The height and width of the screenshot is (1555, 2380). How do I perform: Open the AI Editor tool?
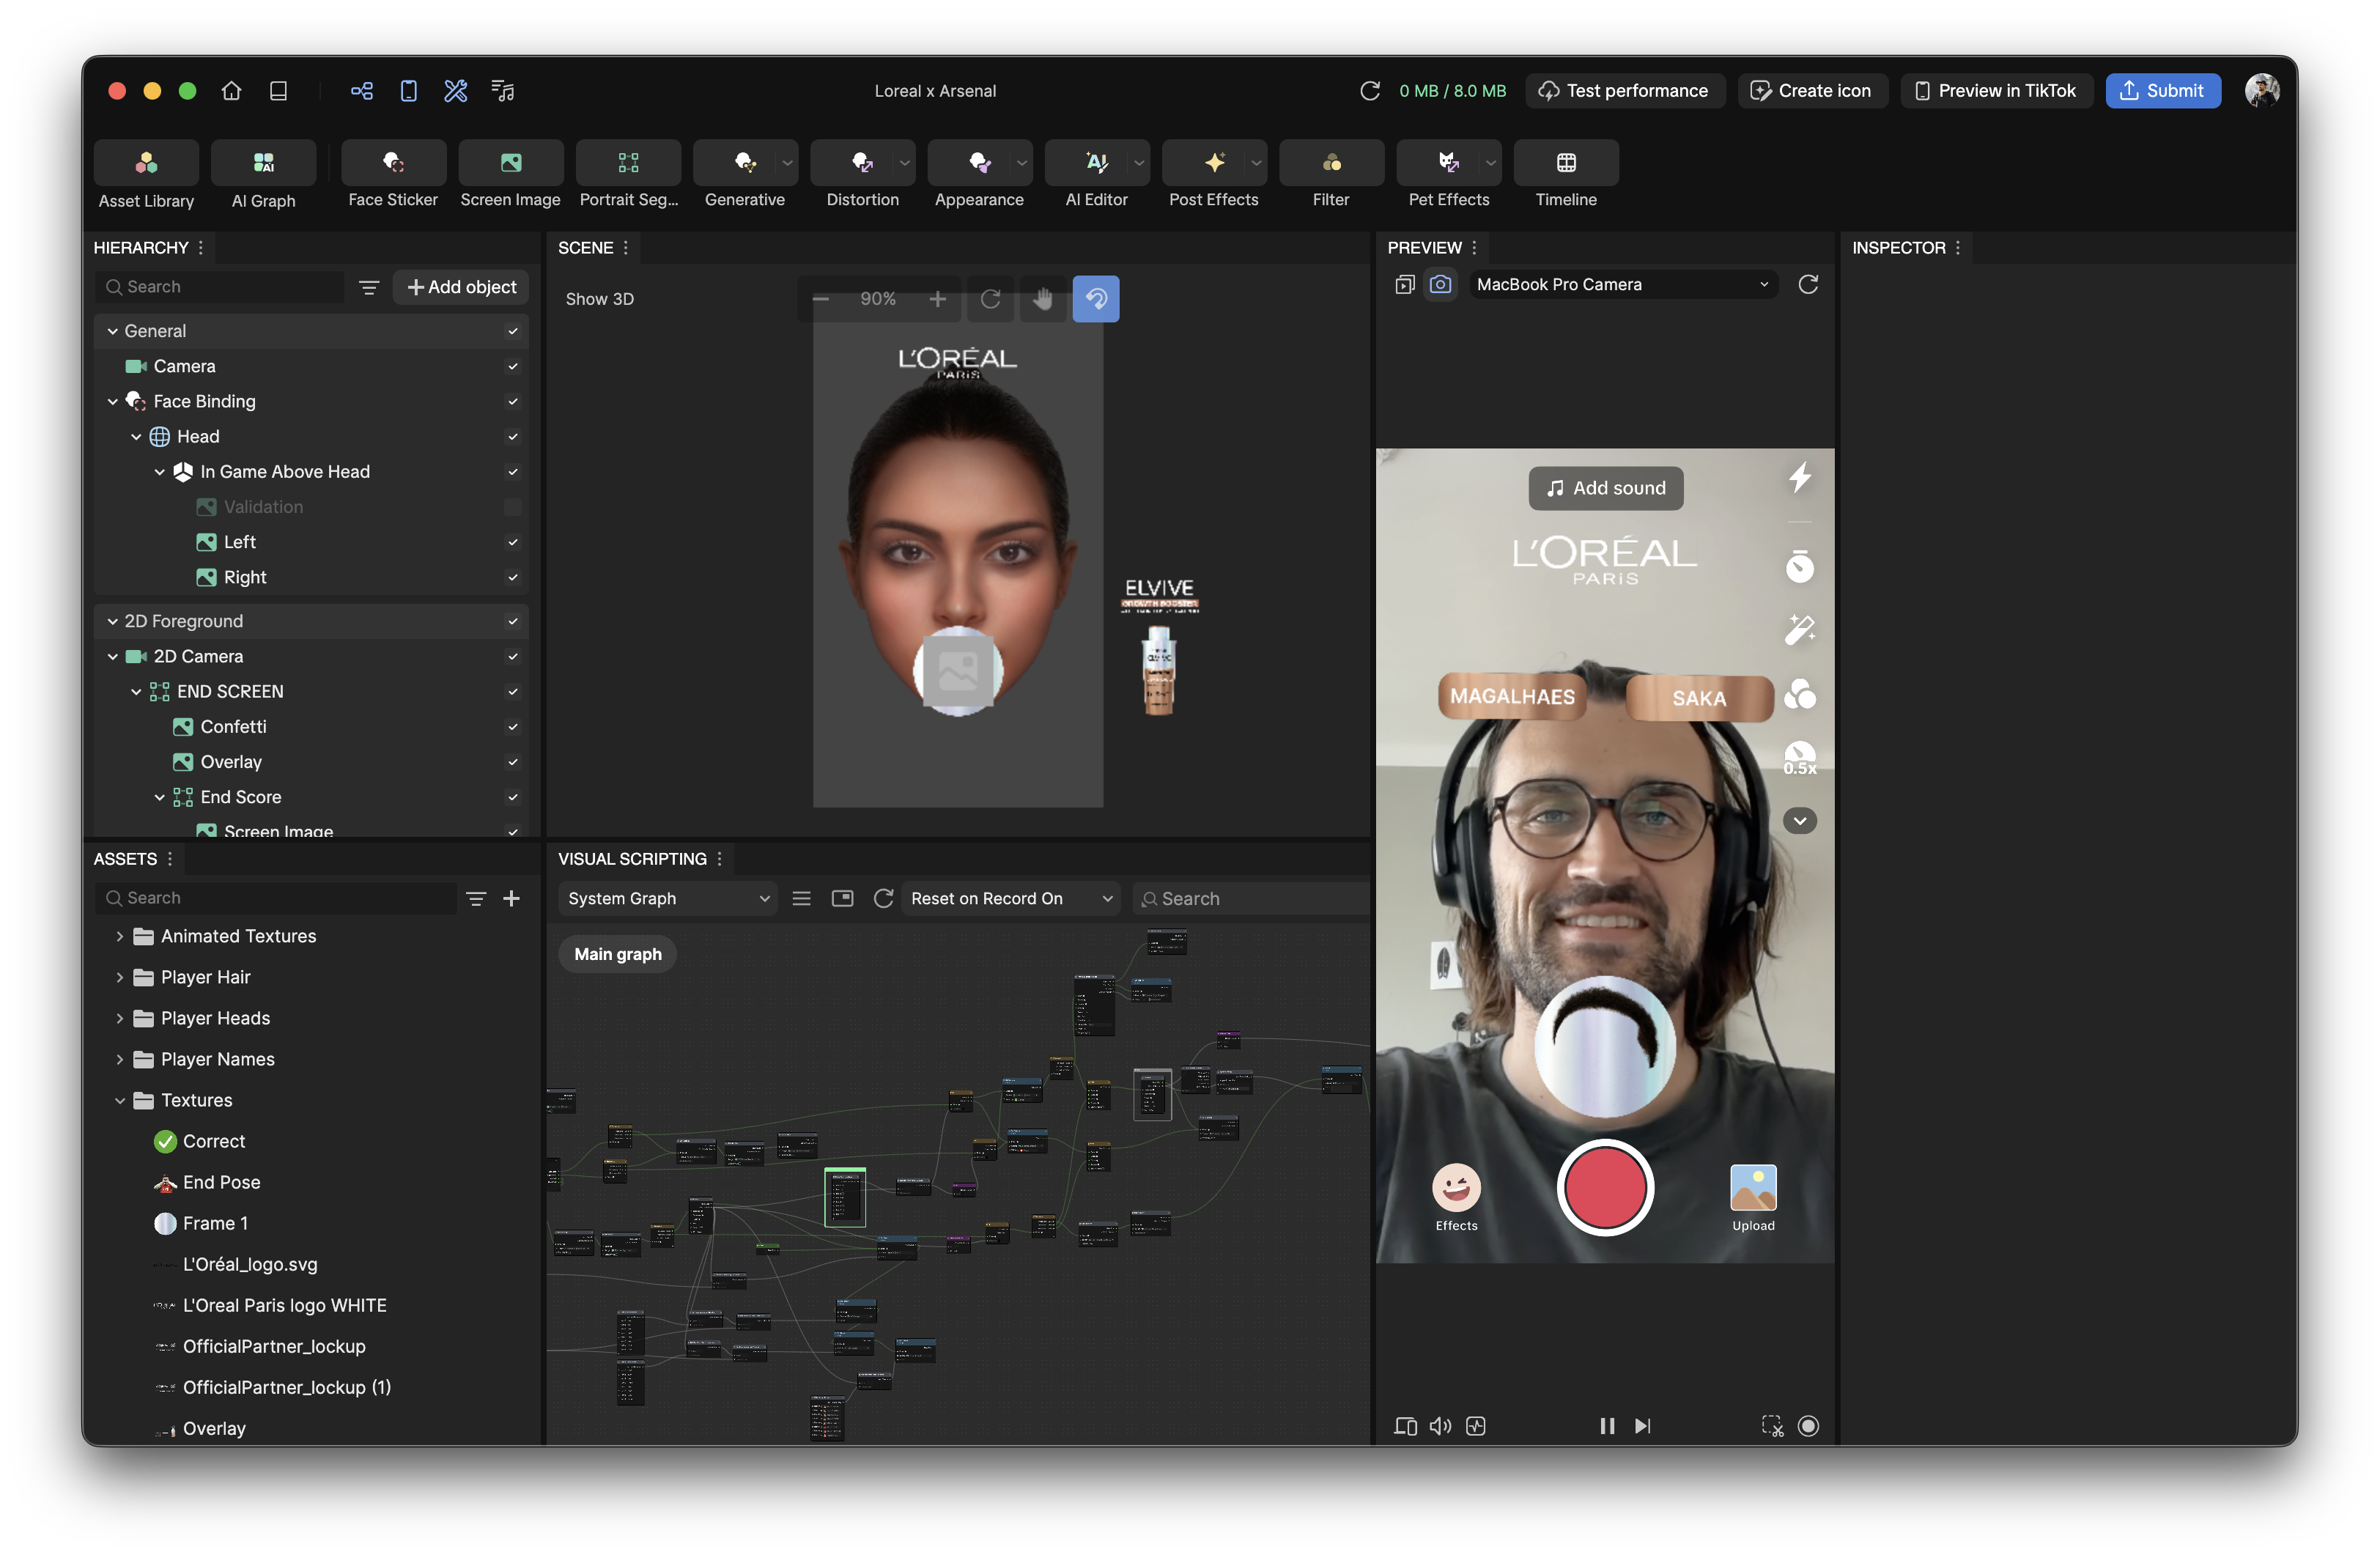[x=1096, y=162]
